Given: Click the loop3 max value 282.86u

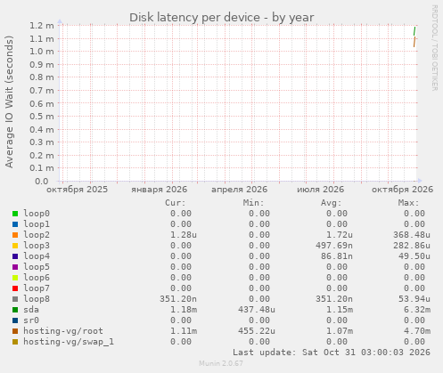Looking at the screenshot, I should (x=412, y=246).
